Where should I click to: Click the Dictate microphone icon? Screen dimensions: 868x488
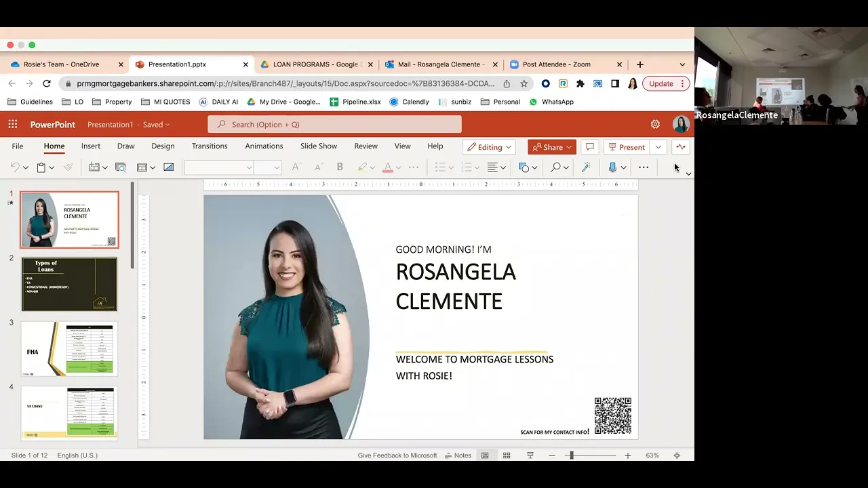pos(612,167)
